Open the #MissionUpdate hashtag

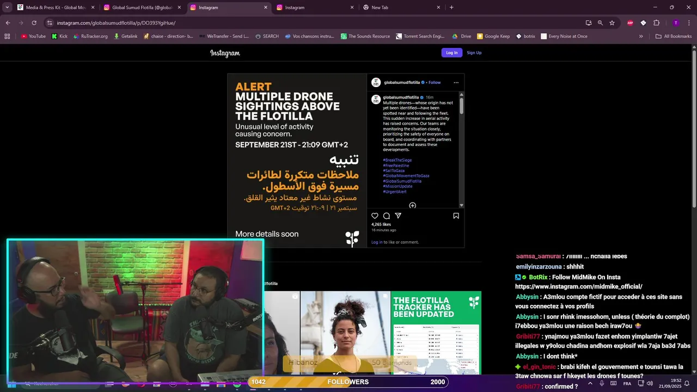398,186
